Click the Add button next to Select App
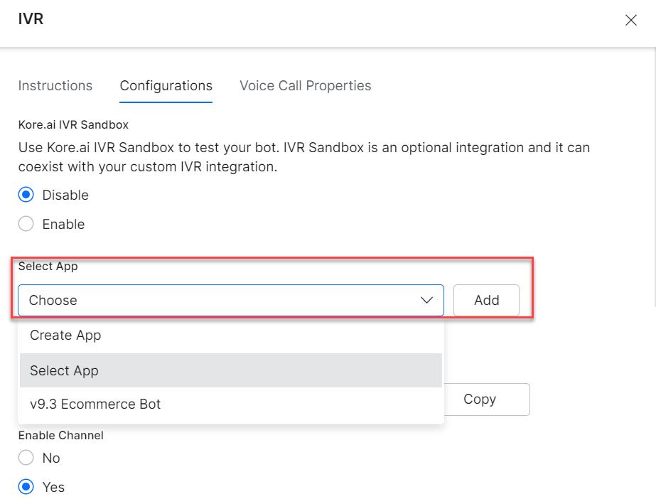656x499 pixels. click(x=487, y=300)
